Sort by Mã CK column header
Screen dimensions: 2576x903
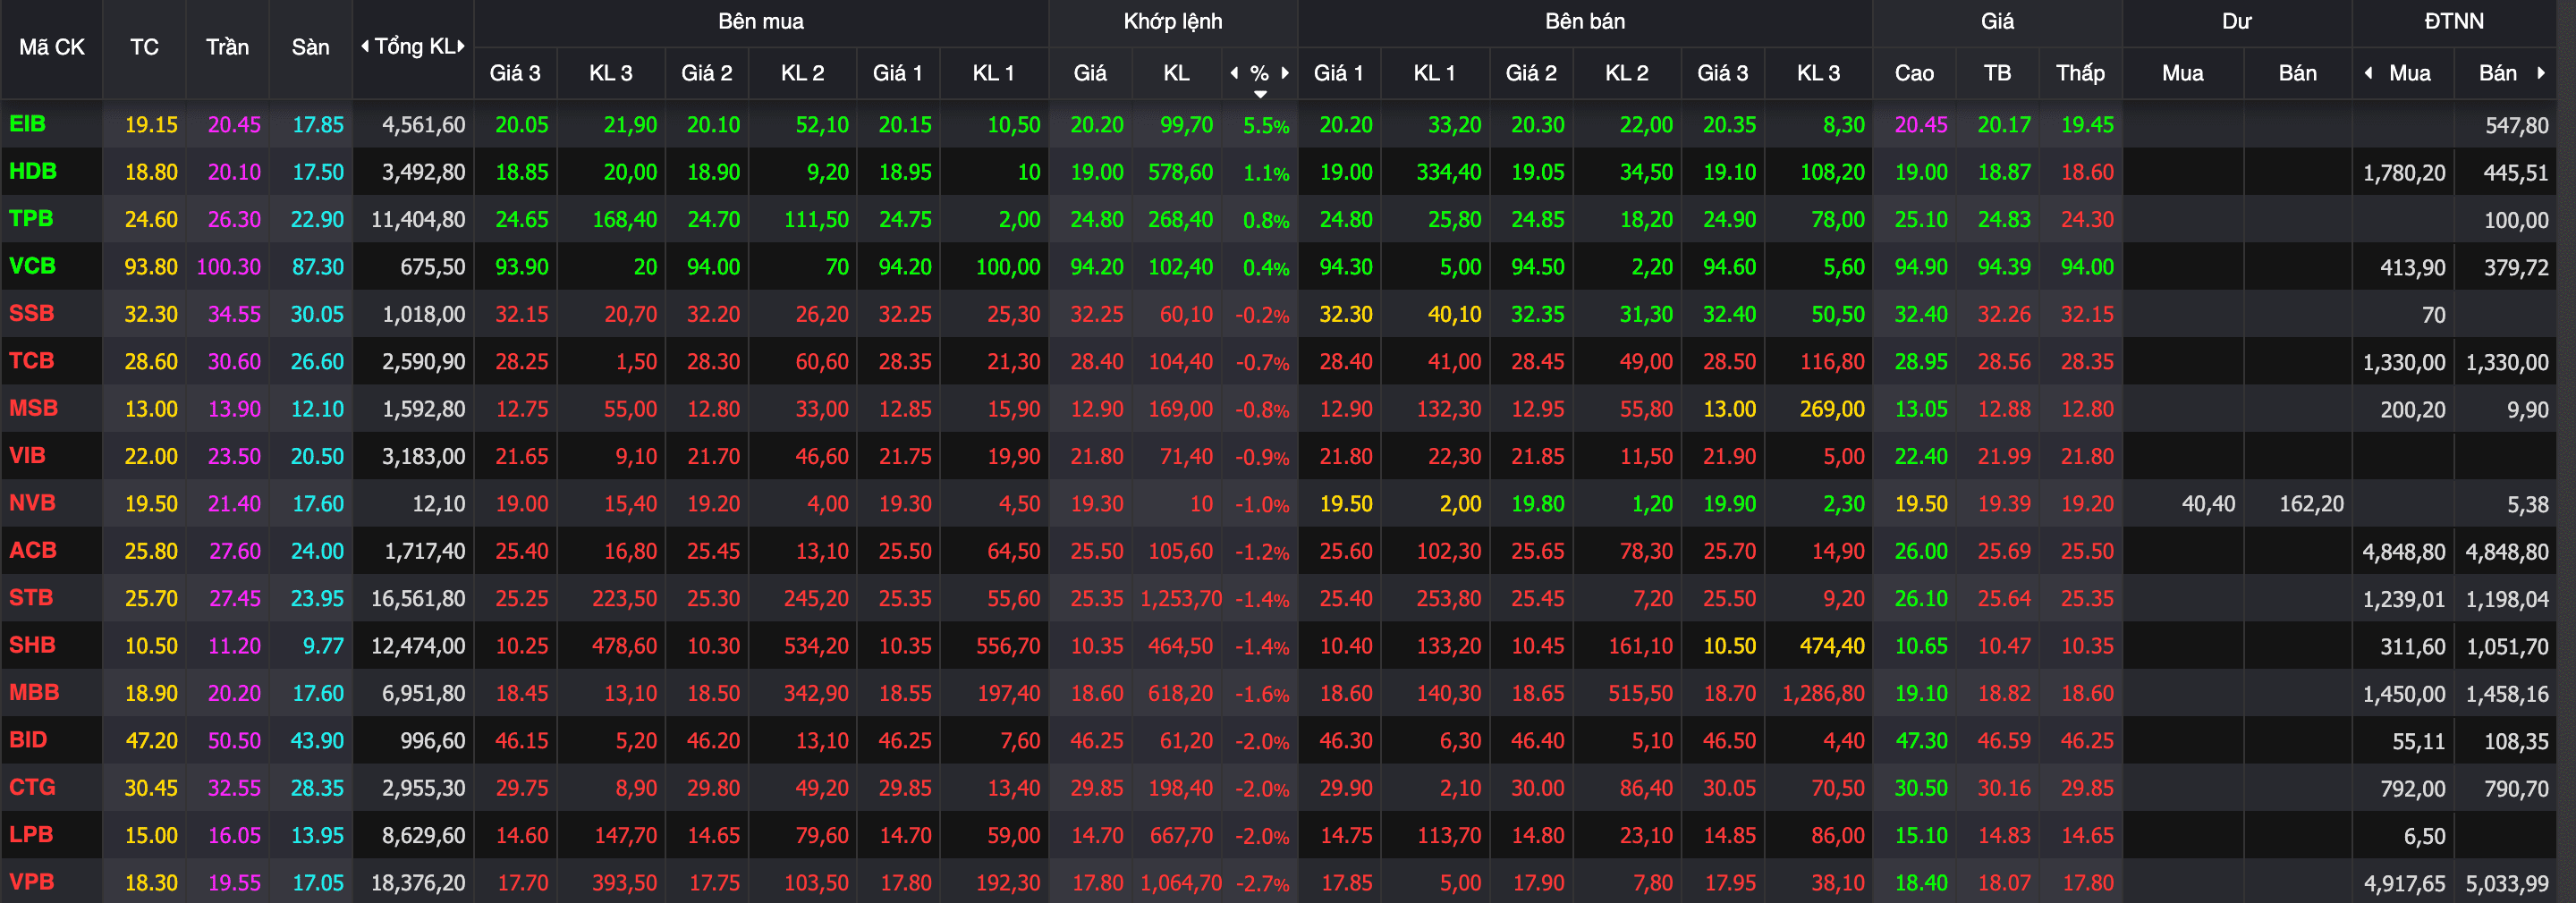point(52,47)
